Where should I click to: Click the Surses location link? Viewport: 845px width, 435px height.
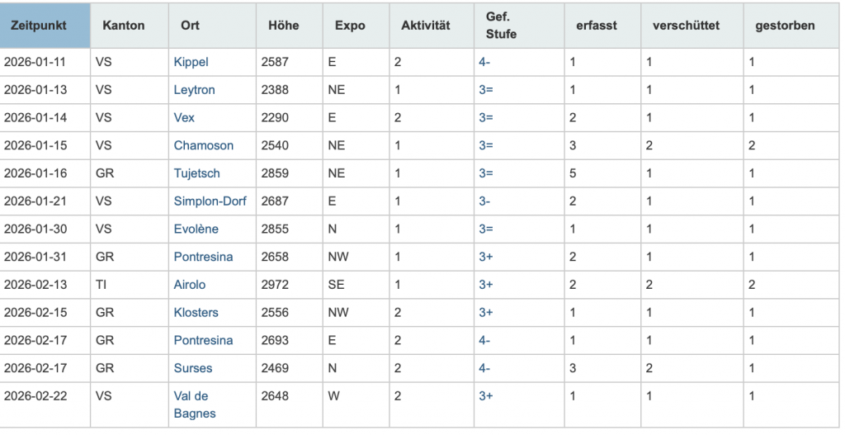pyautogui.click(x=192, y=368)
